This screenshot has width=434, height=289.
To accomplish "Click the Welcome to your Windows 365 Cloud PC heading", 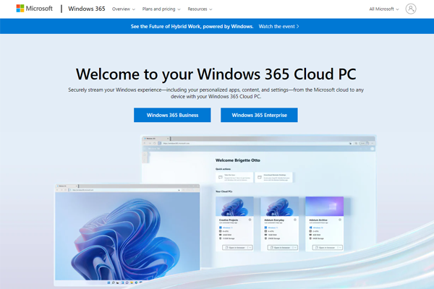I will point(216,74).
